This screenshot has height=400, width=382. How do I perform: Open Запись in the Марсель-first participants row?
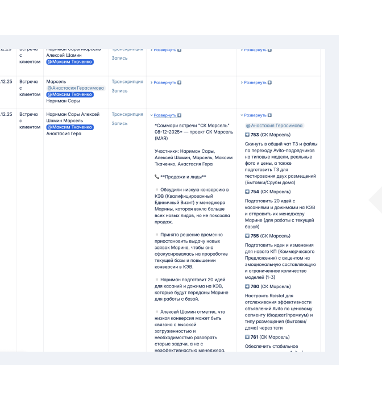[x=119, y=90]
